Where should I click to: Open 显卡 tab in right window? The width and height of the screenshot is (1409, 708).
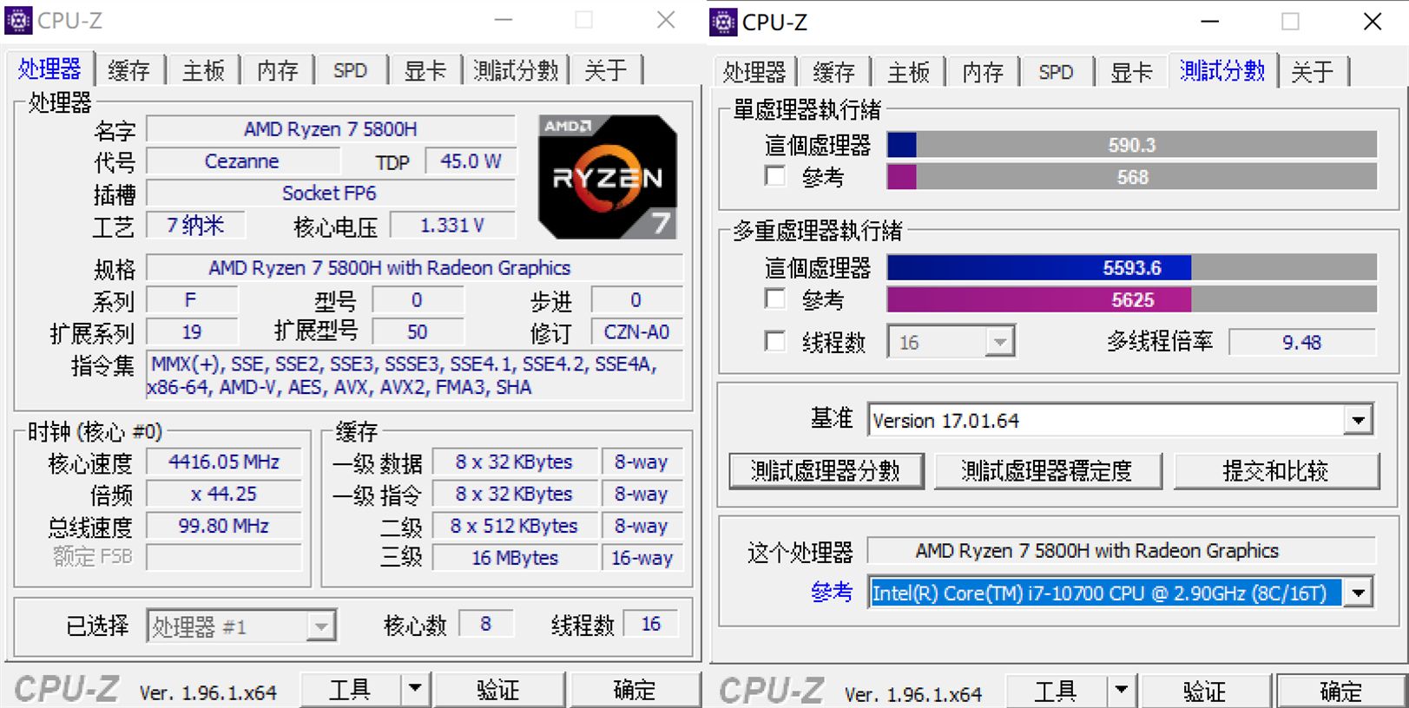click(x=1131, y=72)
